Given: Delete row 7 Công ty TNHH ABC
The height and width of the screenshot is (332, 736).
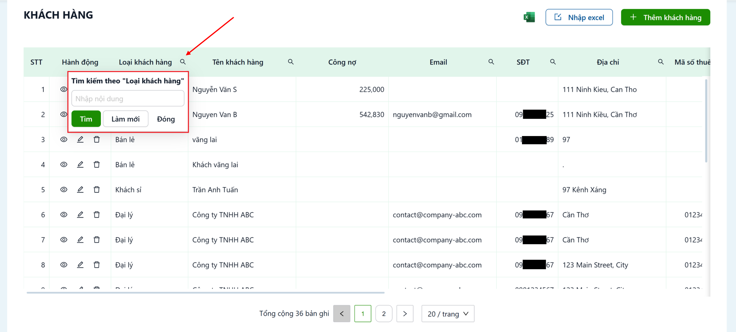Looking at the screenshot, I should pyautogui.click(x=97, y=240).
